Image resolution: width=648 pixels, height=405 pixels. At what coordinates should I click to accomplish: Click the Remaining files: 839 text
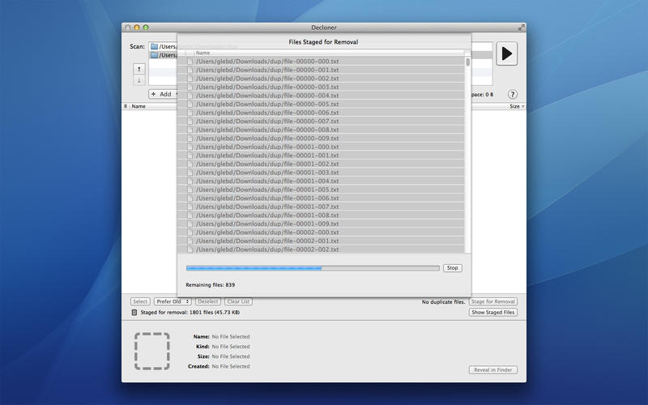pyautogui.click(x=211, y=285)
